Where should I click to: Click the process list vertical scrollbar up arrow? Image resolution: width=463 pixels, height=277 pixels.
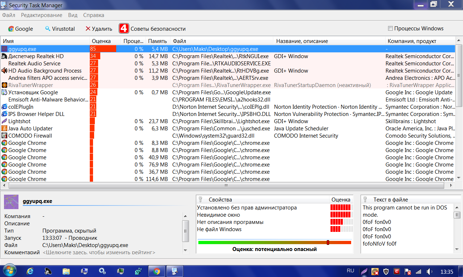pyautogui.click(x=459, y=41)
